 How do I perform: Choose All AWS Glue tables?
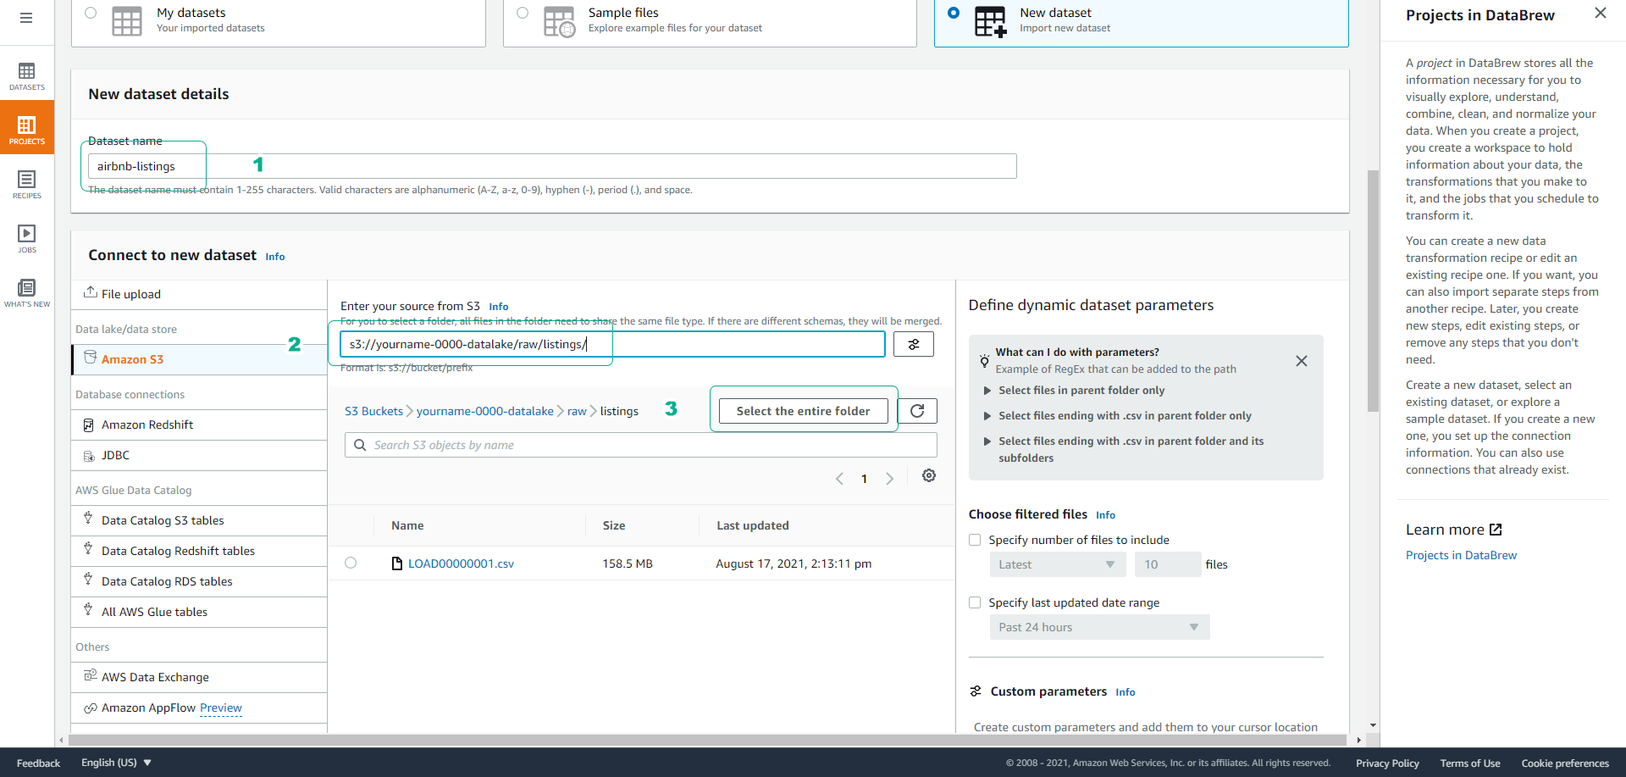199,612
